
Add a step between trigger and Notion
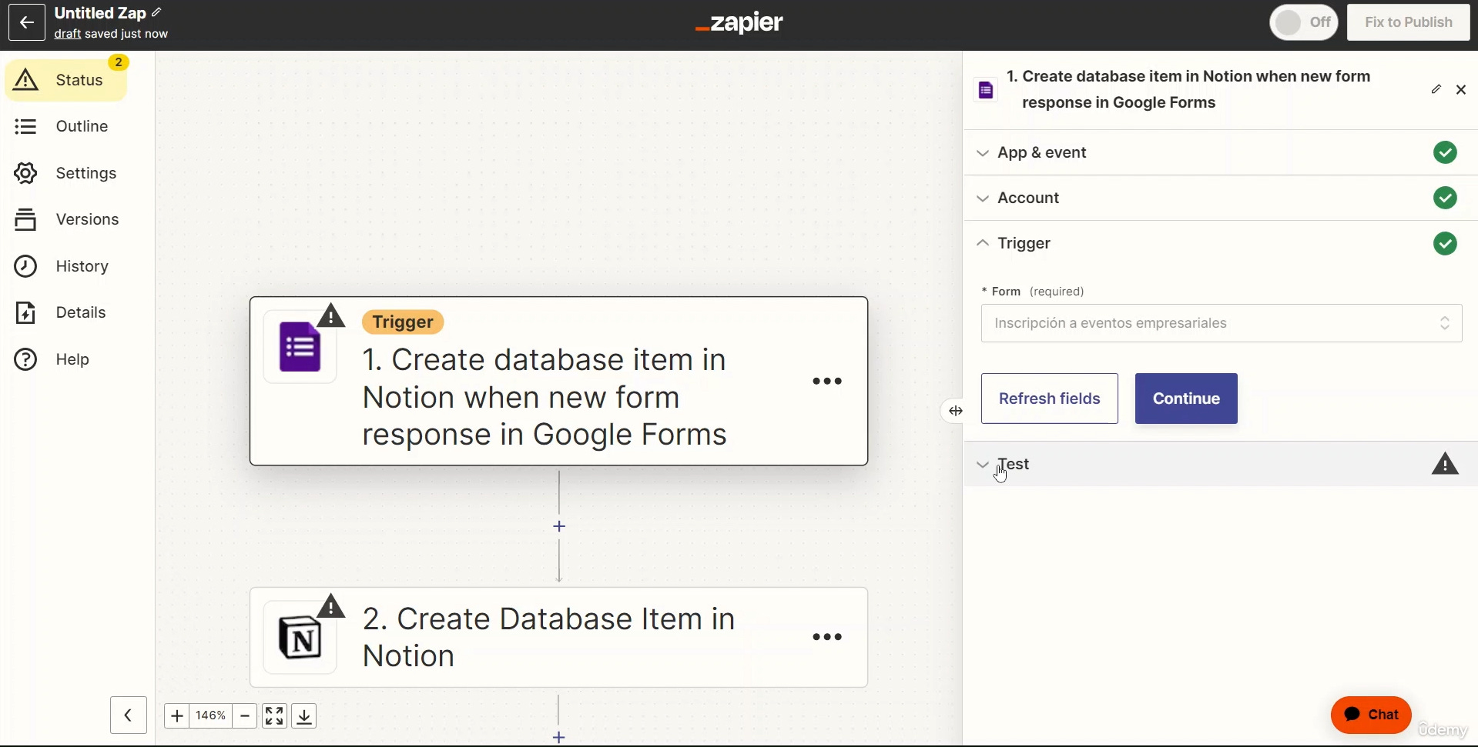(x=559, y=526)
